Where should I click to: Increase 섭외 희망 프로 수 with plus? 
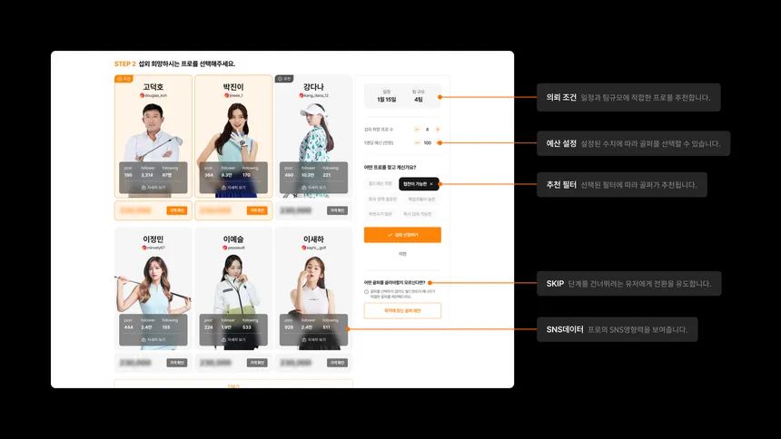pyautogui.click(x=438, y=130)
